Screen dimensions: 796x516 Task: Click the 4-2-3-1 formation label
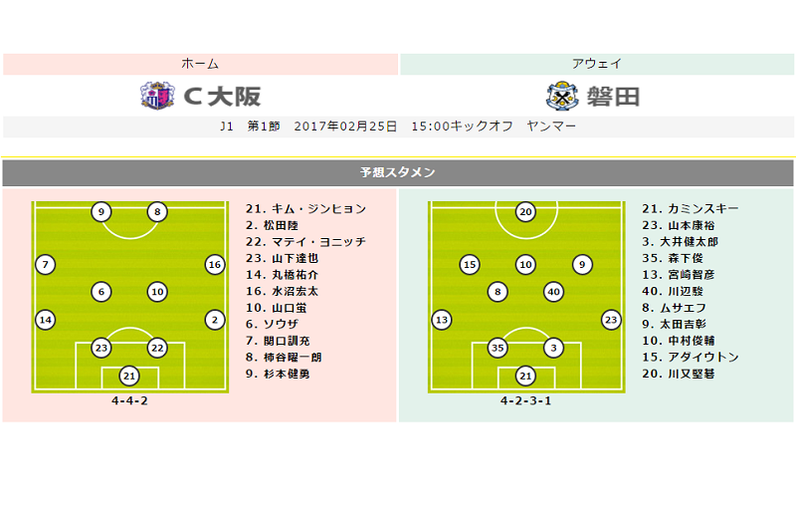click(526, 400)
